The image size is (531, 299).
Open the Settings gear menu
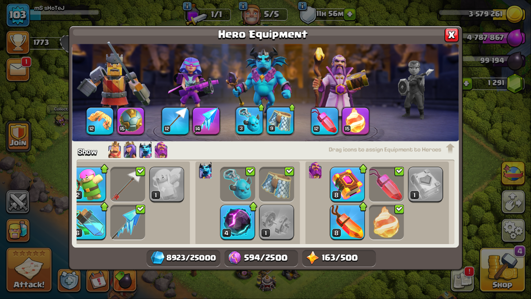[513, 230]
